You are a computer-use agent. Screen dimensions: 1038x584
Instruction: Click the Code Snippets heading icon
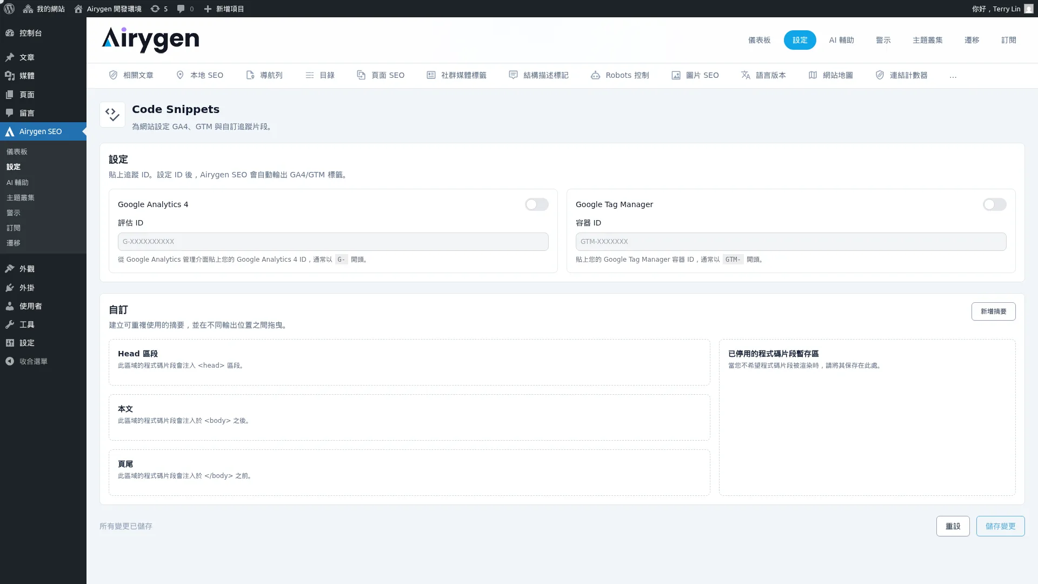112,115
